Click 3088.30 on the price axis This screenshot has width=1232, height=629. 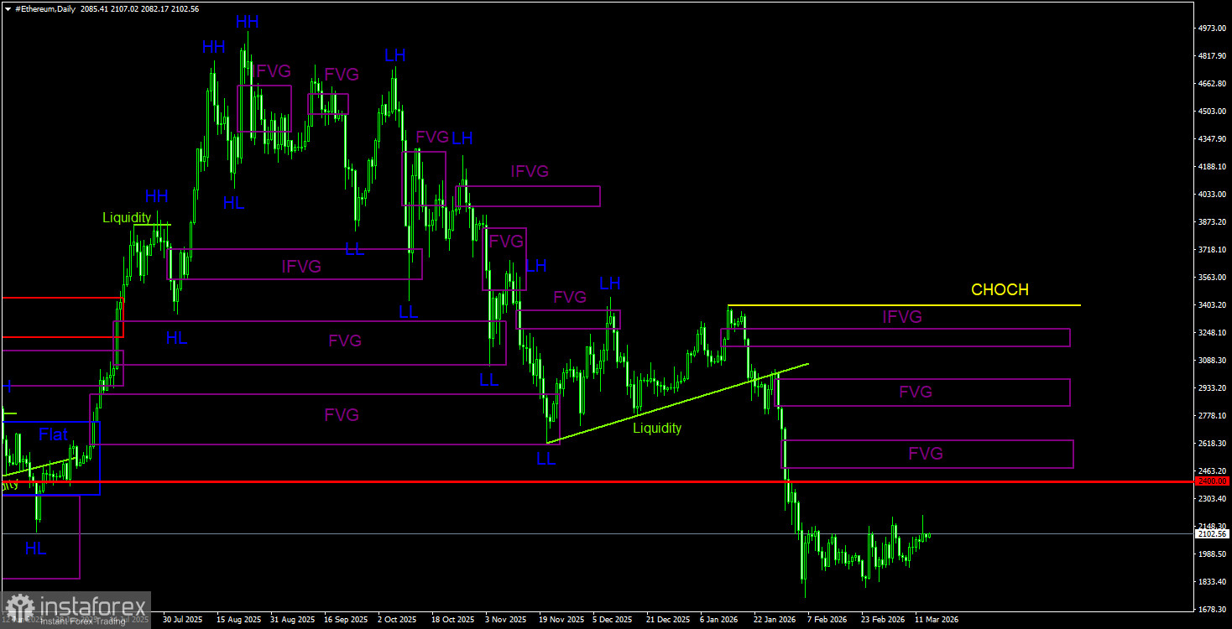(x=1212, y=361)
